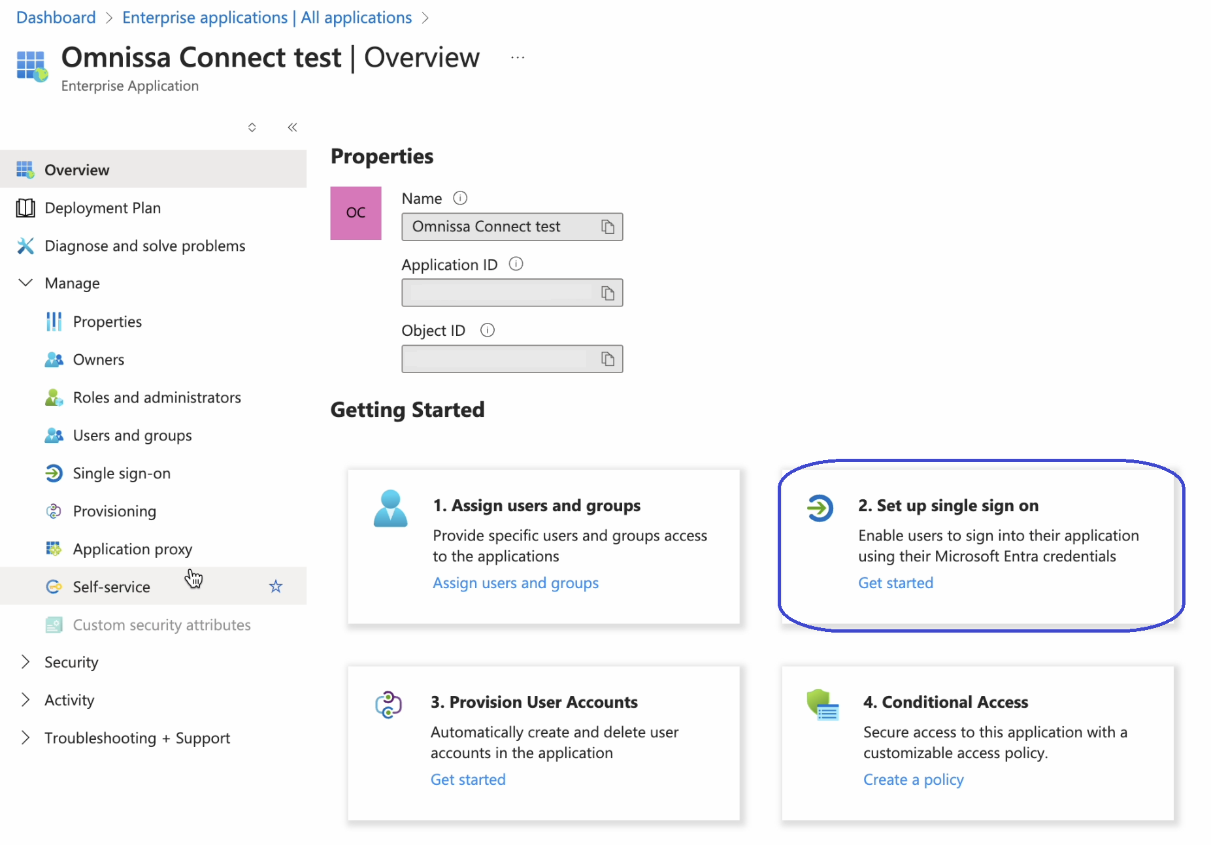This screenshot has width=1211, height=845.
Task: Click the Security section label
Action: pos(71,662)
